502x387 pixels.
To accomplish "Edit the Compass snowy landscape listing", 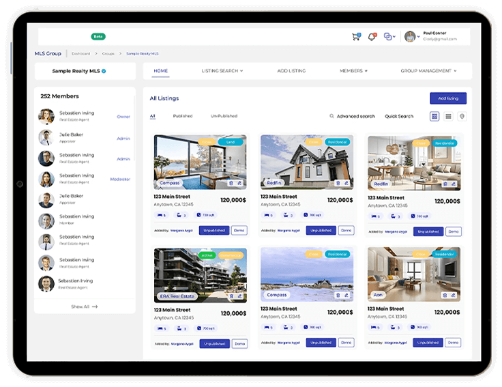I will [x=346, y=295].
